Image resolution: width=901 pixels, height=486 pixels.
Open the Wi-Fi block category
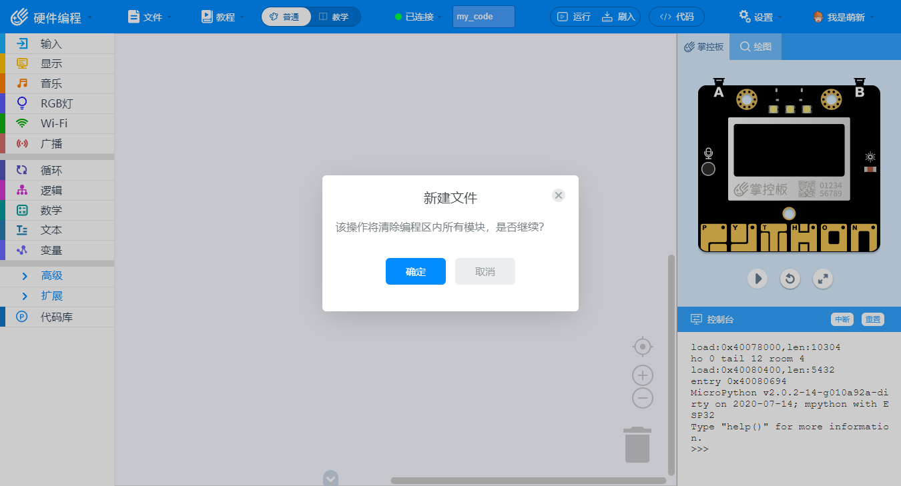pos(57,123)
